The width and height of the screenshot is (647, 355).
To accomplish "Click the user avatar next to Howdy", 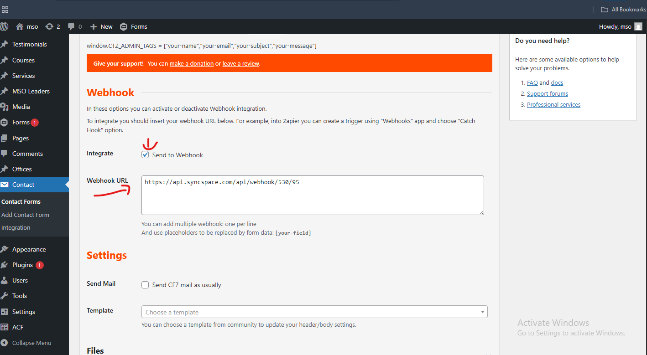I will point(638,27).
